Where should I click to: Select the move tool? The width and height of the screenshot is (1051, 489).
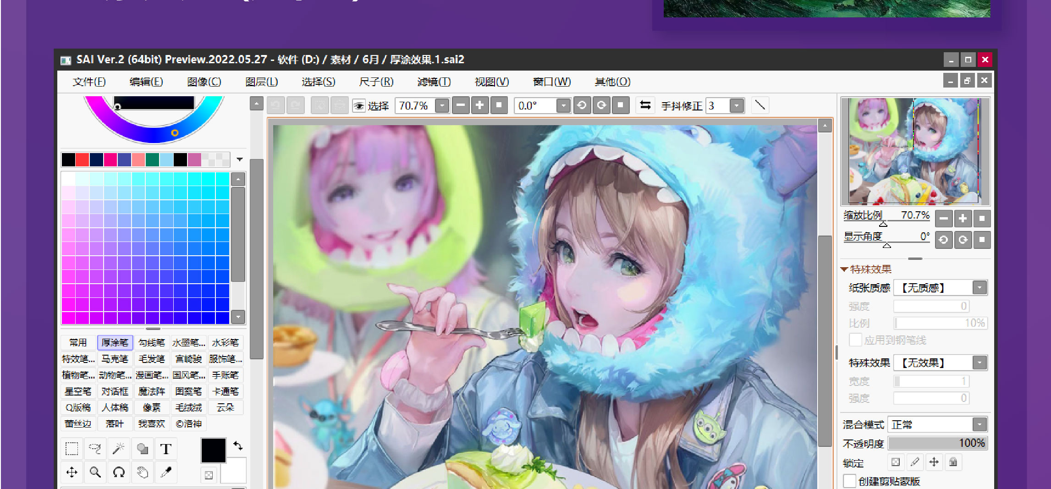click(x=72, y=473)
